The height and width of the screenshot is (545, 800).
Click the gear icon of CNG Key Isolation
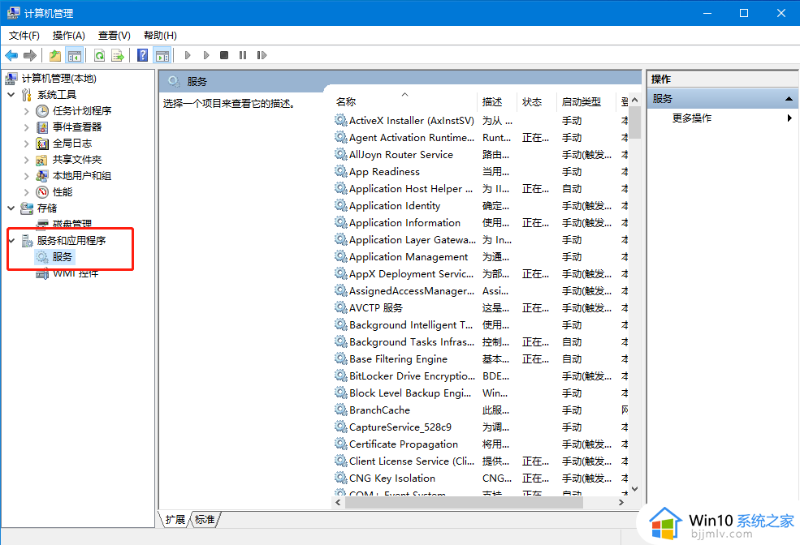[x=340, y=478]
